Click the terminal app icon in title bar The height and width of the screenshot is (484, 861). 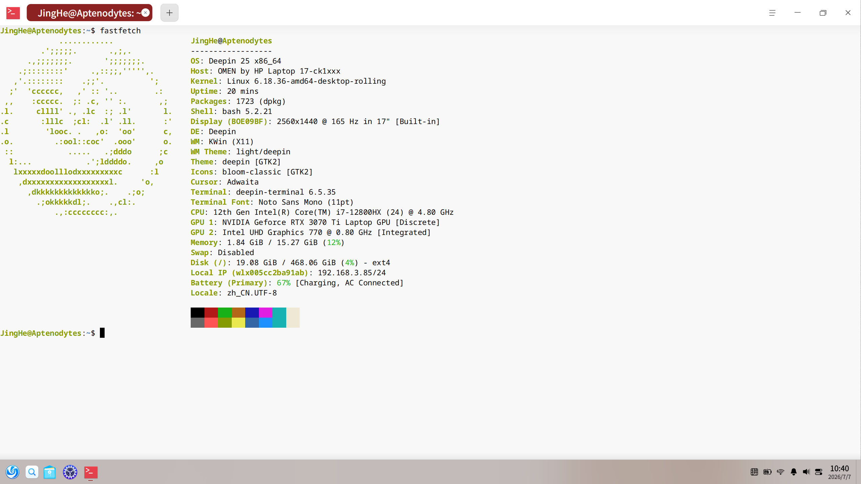pyautogui.click(x=13, y=13)
